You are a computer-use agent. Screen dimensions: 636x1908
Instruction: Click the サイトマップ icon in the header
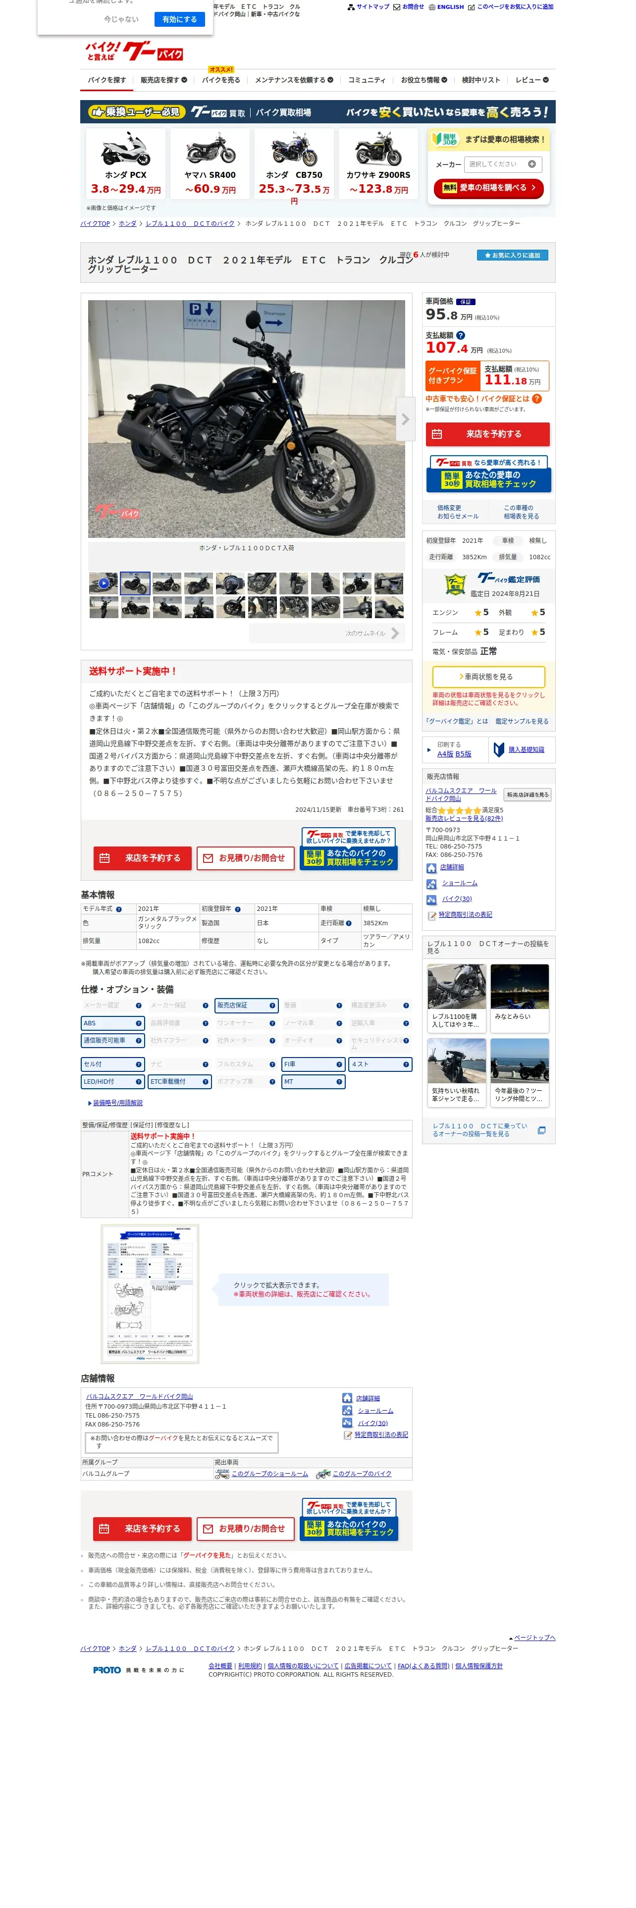[x=351, y=7]
